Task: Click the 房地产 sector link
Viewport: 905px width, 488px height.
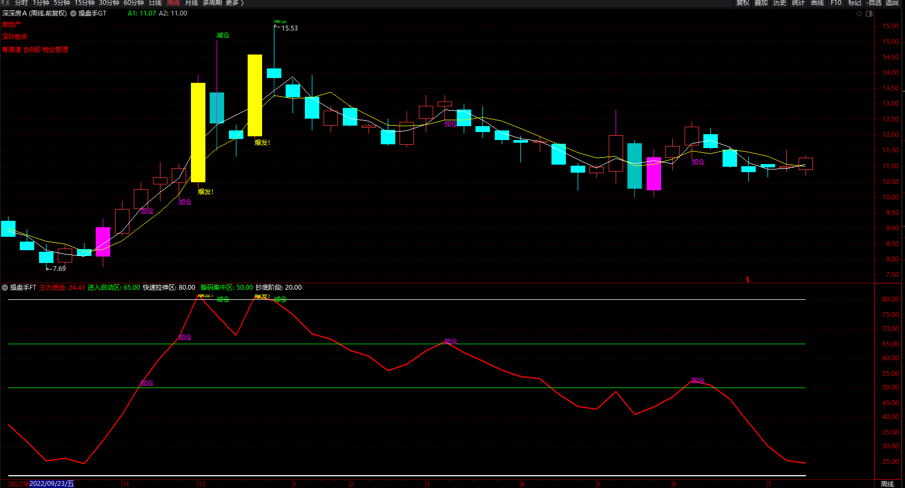Action: point(11,25)
